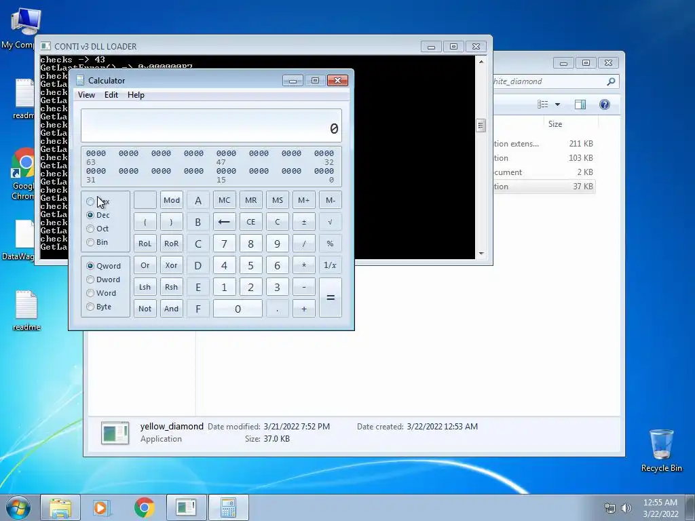This screenshot has height=521, width=695.
Task: Click the plus-minus sign button
Action: pos(304,222)
